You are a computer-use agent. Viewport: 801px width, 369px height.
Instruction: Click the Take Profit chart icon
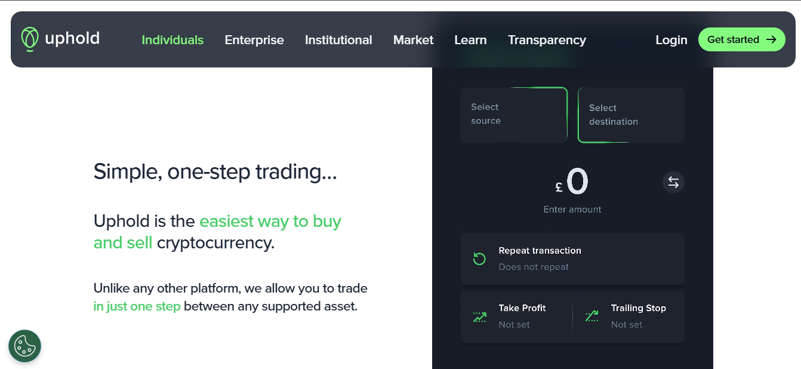pyautogui.click(x=479, y=316)
